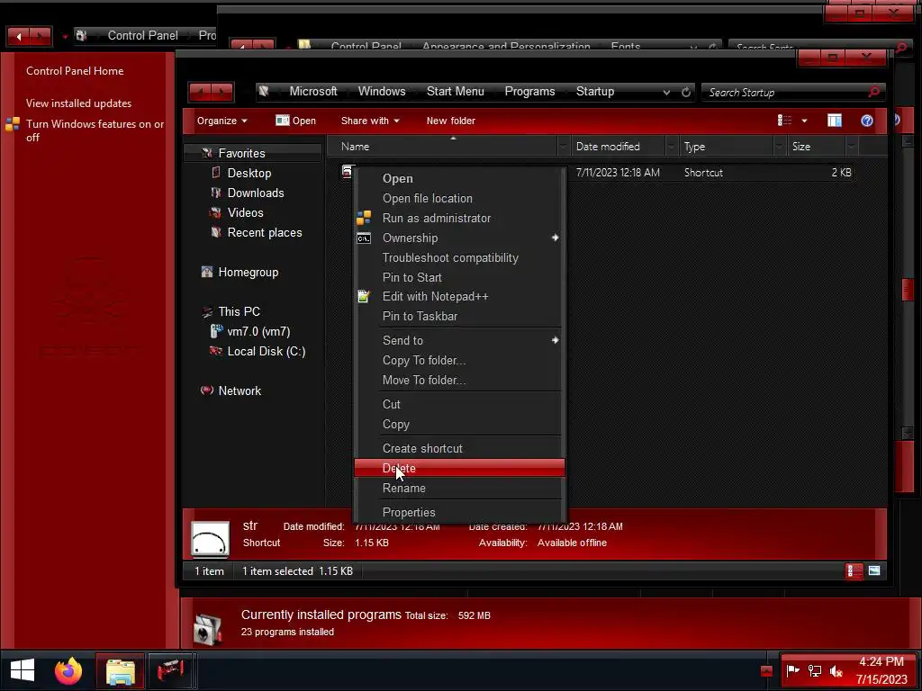Choose Pin to Start
Image resolution: width=922 pixels, height=691 pixels.
pyautogui.click(x=459, y=277)
